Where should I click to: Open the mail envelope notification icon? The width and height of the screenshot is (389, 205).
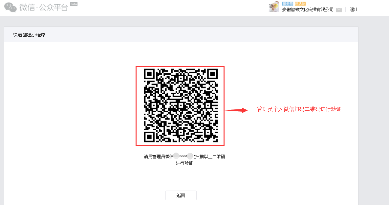click(339, 10)
